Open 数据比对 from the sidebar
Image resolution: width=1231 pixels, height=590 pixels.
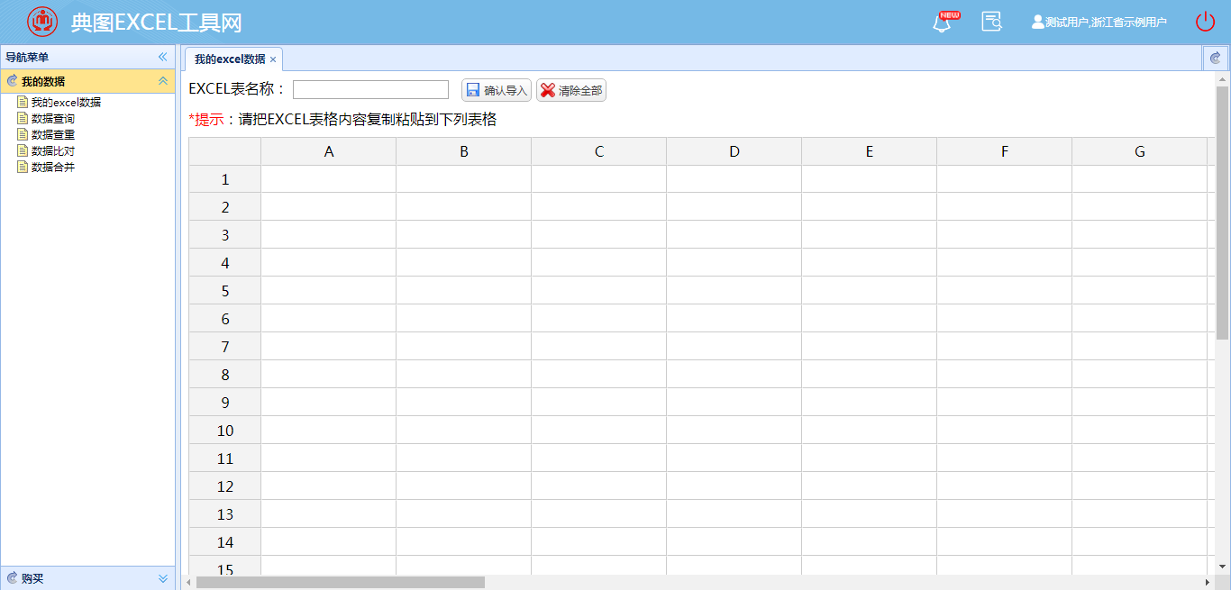click(53, 151)
